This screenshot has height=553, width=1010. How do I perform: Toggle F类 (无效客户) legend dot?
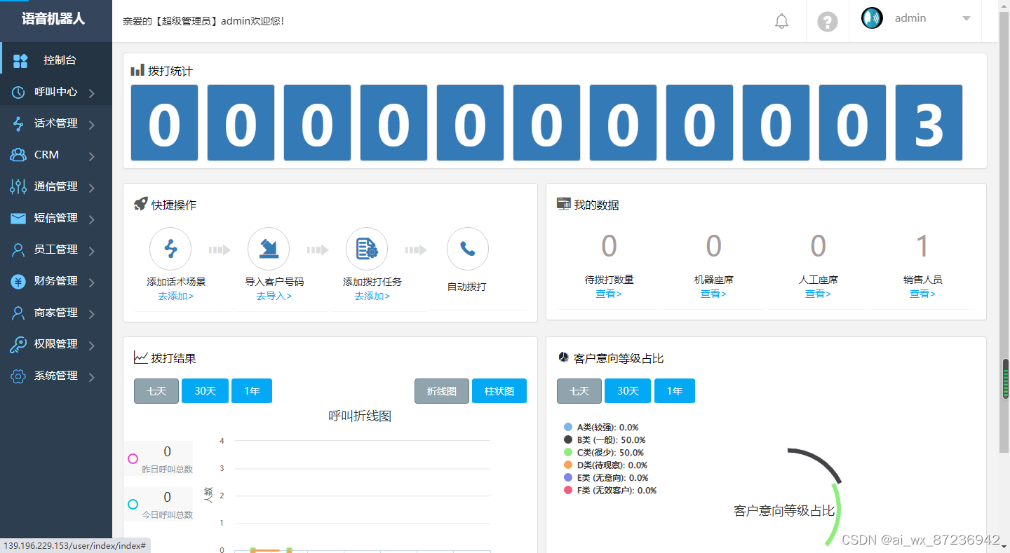[568, 490]
